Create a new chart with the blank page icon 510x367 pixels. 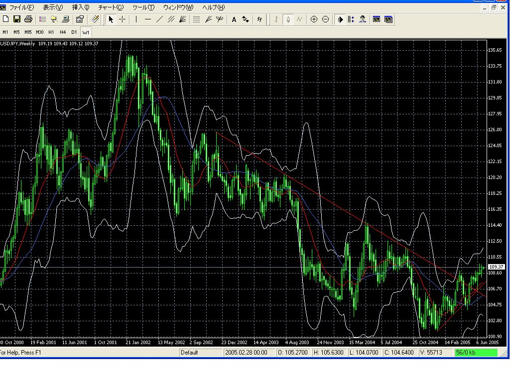(x=5, y=19)
